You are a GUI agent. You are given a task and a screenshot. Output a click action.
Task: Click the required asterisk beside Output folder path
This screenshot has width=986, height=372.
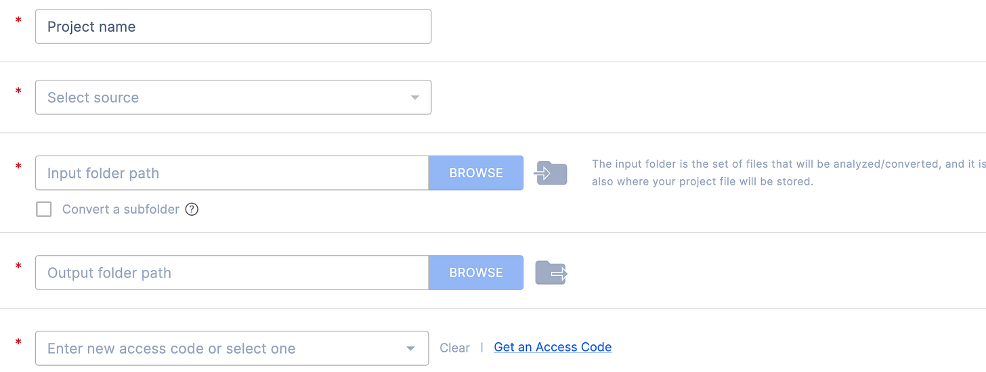18,268
